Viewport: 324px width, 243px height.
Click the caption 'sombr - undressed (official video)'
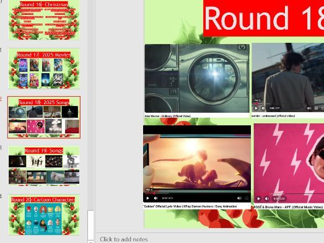273,116
